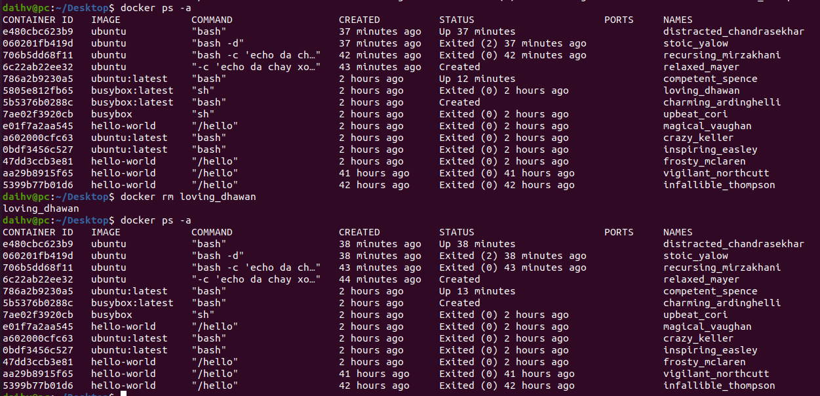Click the "Up 38 minutes" status text
820x396 pixels.
pos(477,244)
